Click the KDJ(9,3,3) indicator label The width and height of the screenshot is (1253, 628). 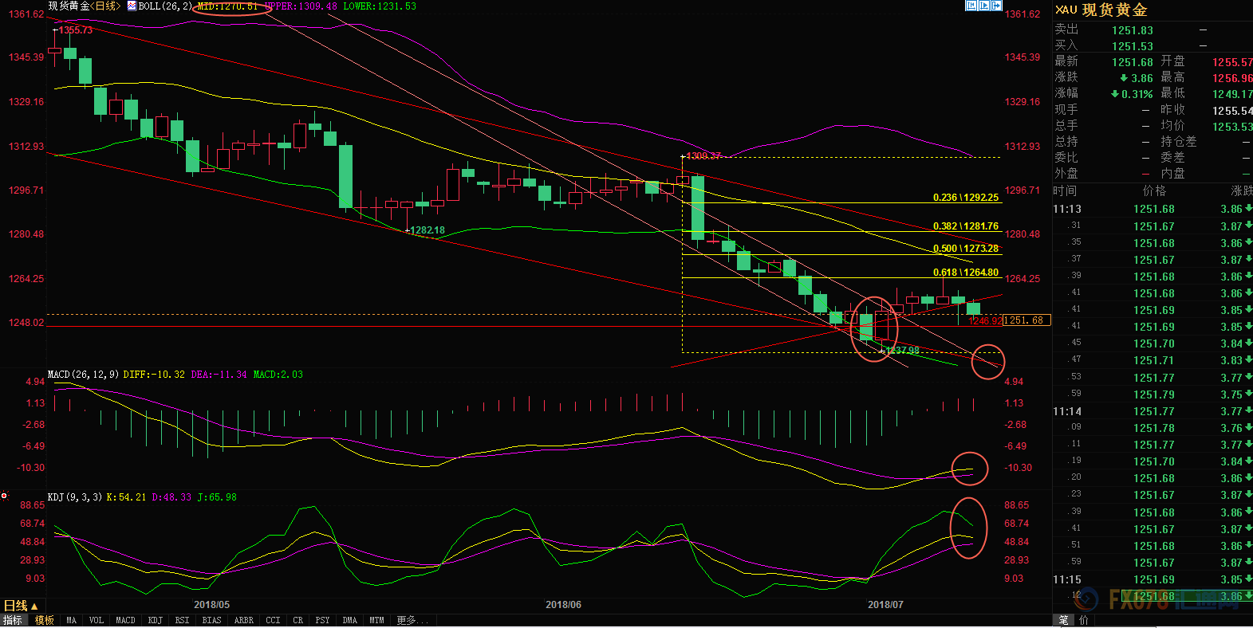(75, 497)
